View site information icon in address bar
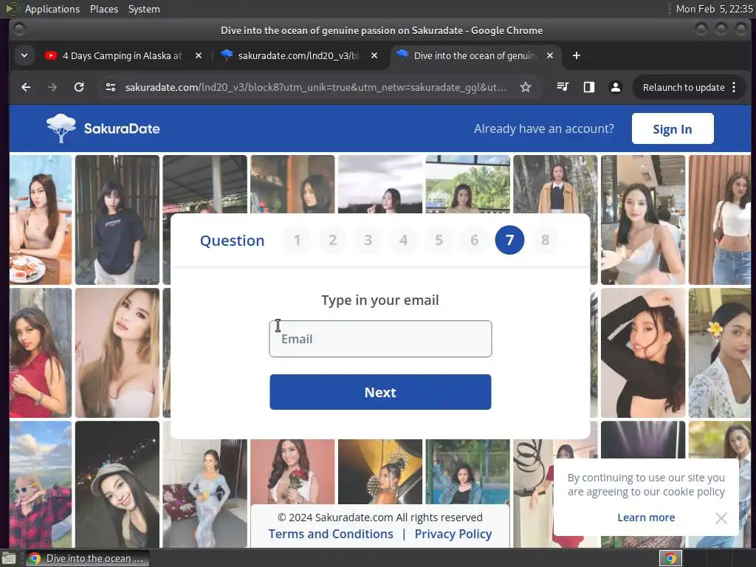The height and width of the screenshot is (567, 756). (111, 87)
